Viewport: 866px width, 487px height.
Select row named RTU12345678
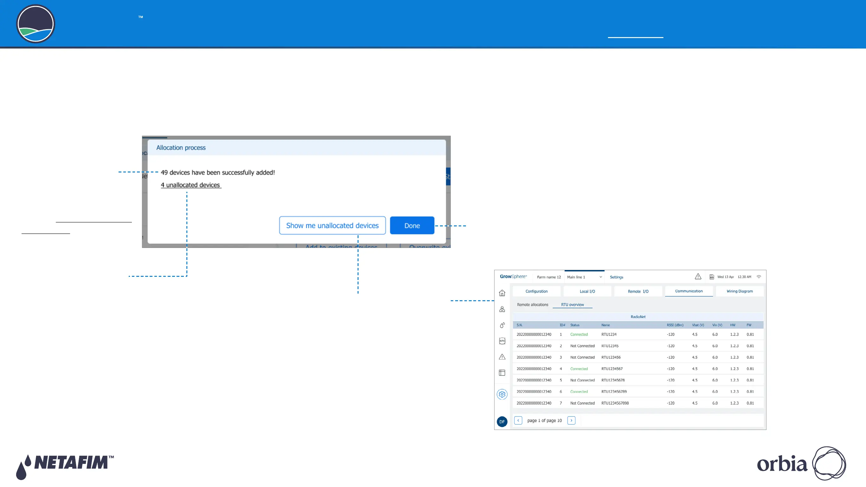tap(638, 380)
